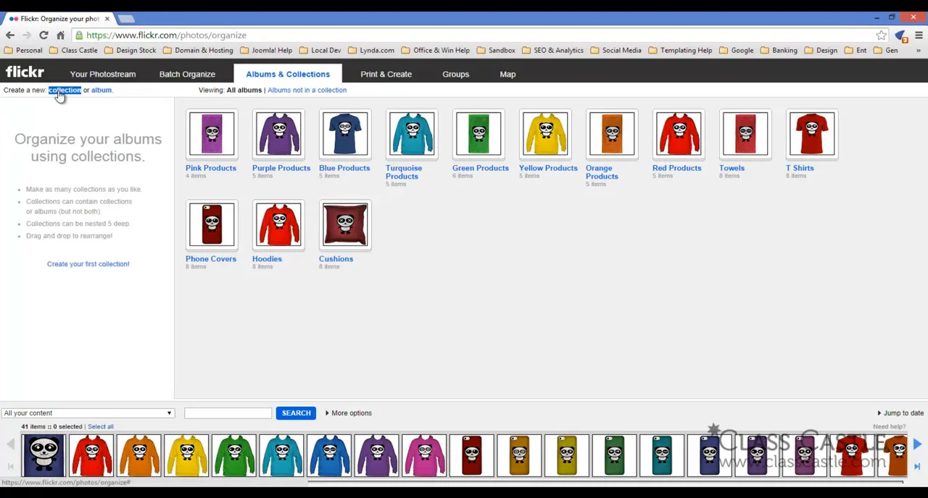Go to the Groups tab

click(x=456, y=74)
